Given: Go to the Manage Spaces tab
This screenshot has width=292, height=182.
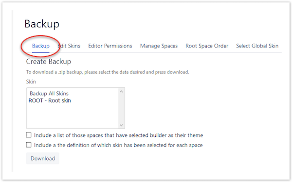Looking at the screenshot, I should (x=159, y=46).
